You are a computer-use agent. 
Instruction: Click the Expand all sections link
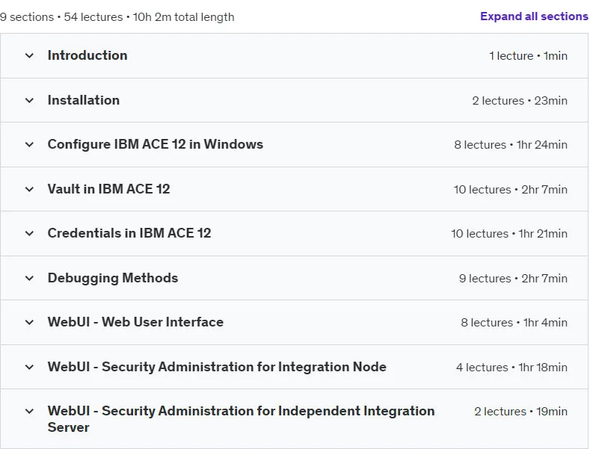[534, 16]
